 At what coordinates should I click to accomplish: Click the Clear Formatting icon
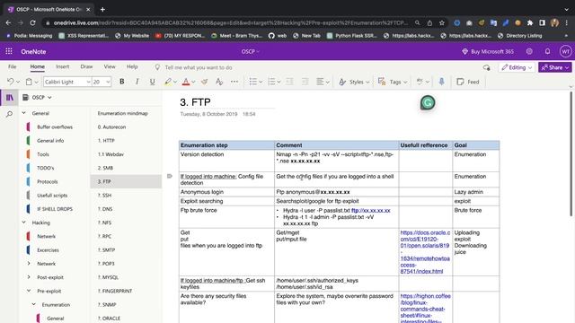pos(219,82)
